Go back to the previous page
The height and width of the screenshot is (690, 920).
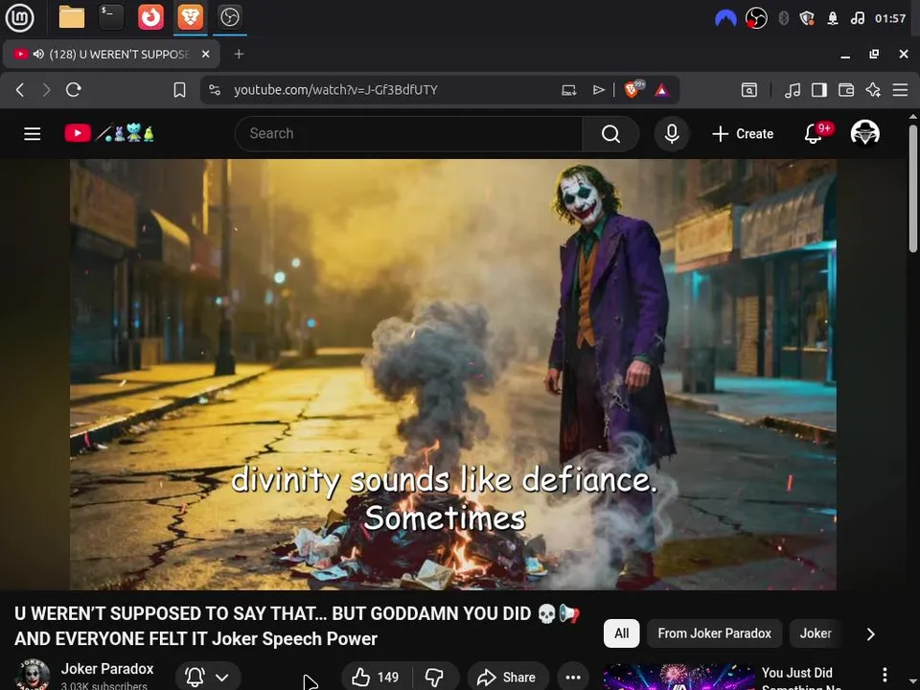(x=20, y=90)
